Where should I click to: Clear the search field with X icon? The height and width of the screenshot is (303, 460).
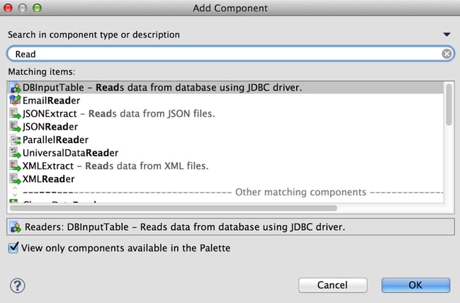point(447,54)
